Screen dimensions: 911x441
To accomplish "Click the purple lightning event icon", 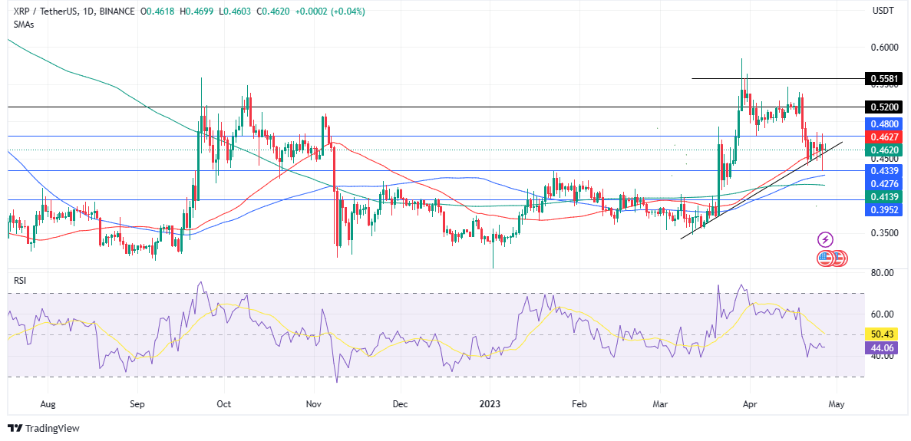I will click(826, 239).
